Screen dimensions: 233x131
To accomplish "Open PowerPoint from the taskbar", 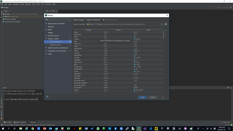I will point(44,129).
